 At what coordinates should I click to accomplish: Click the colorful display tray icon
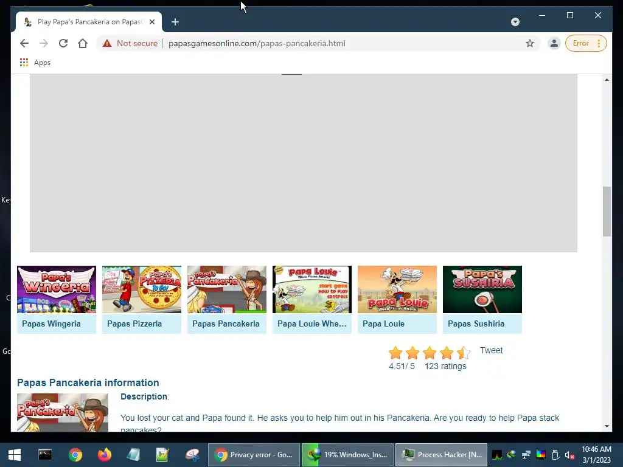[541, 455]
